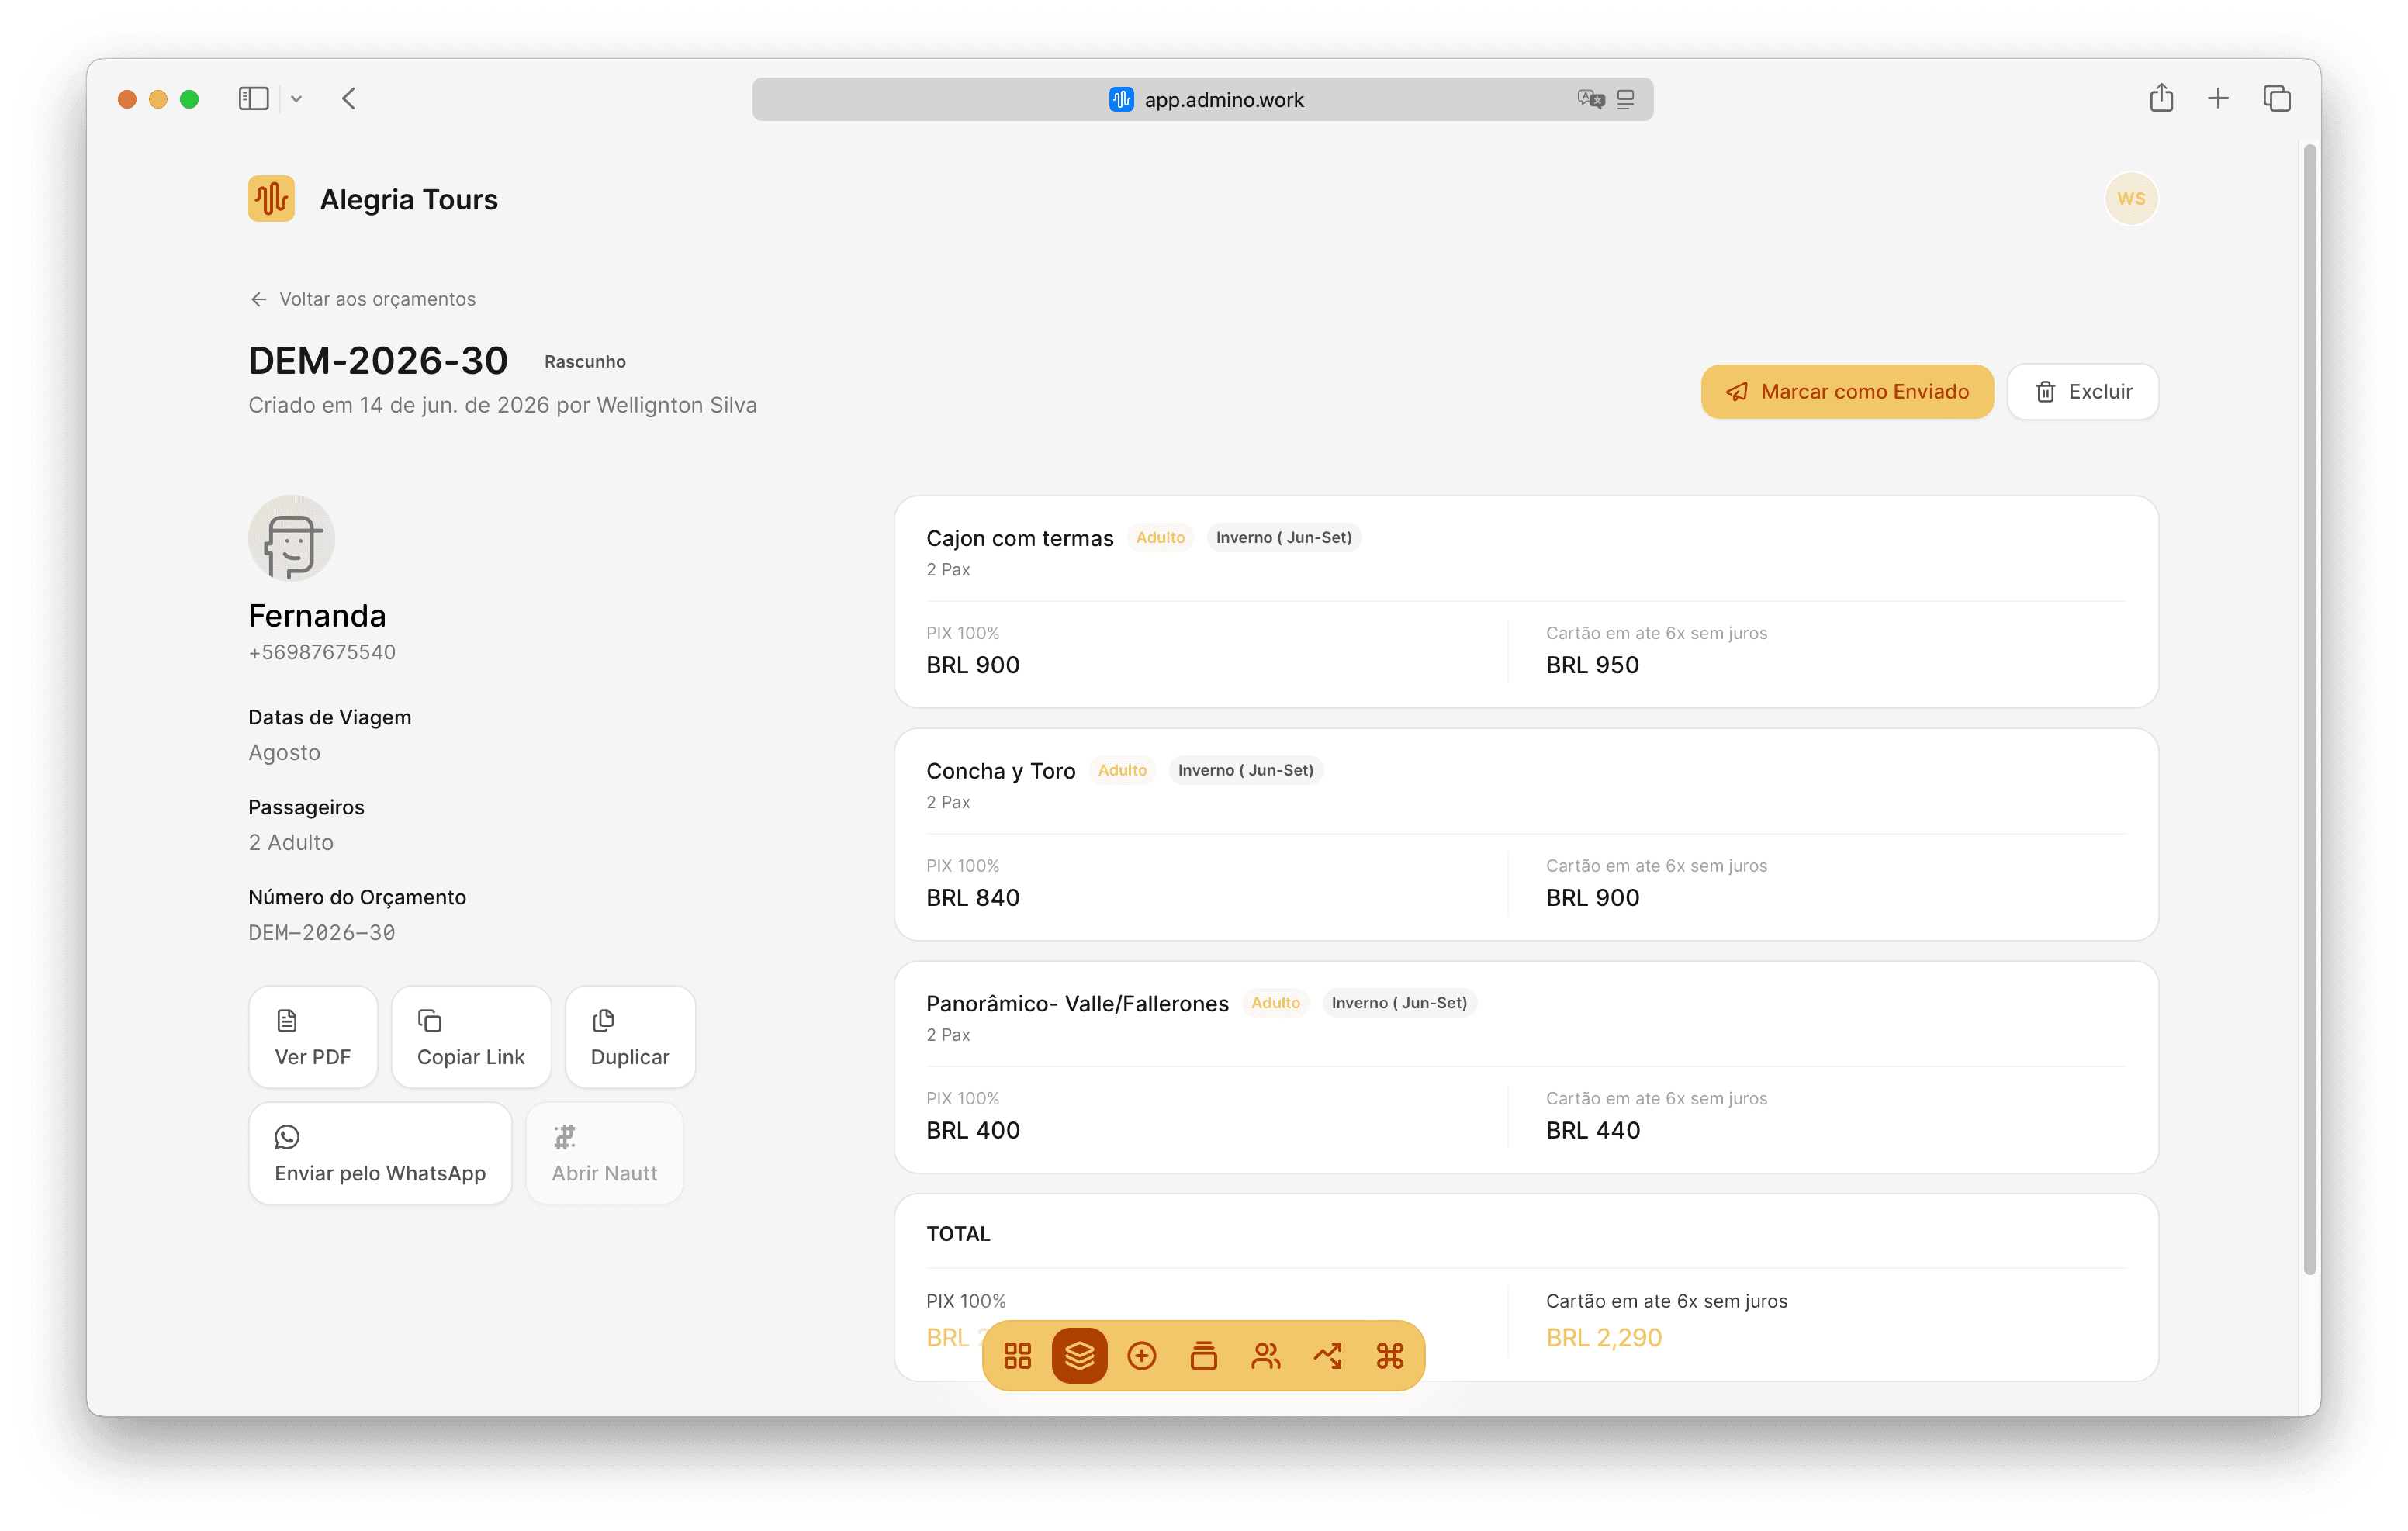Viewport: 2408px width, 1531px height.
Task: Click the app.admino.work address field
Action: tap(1202, 99)
